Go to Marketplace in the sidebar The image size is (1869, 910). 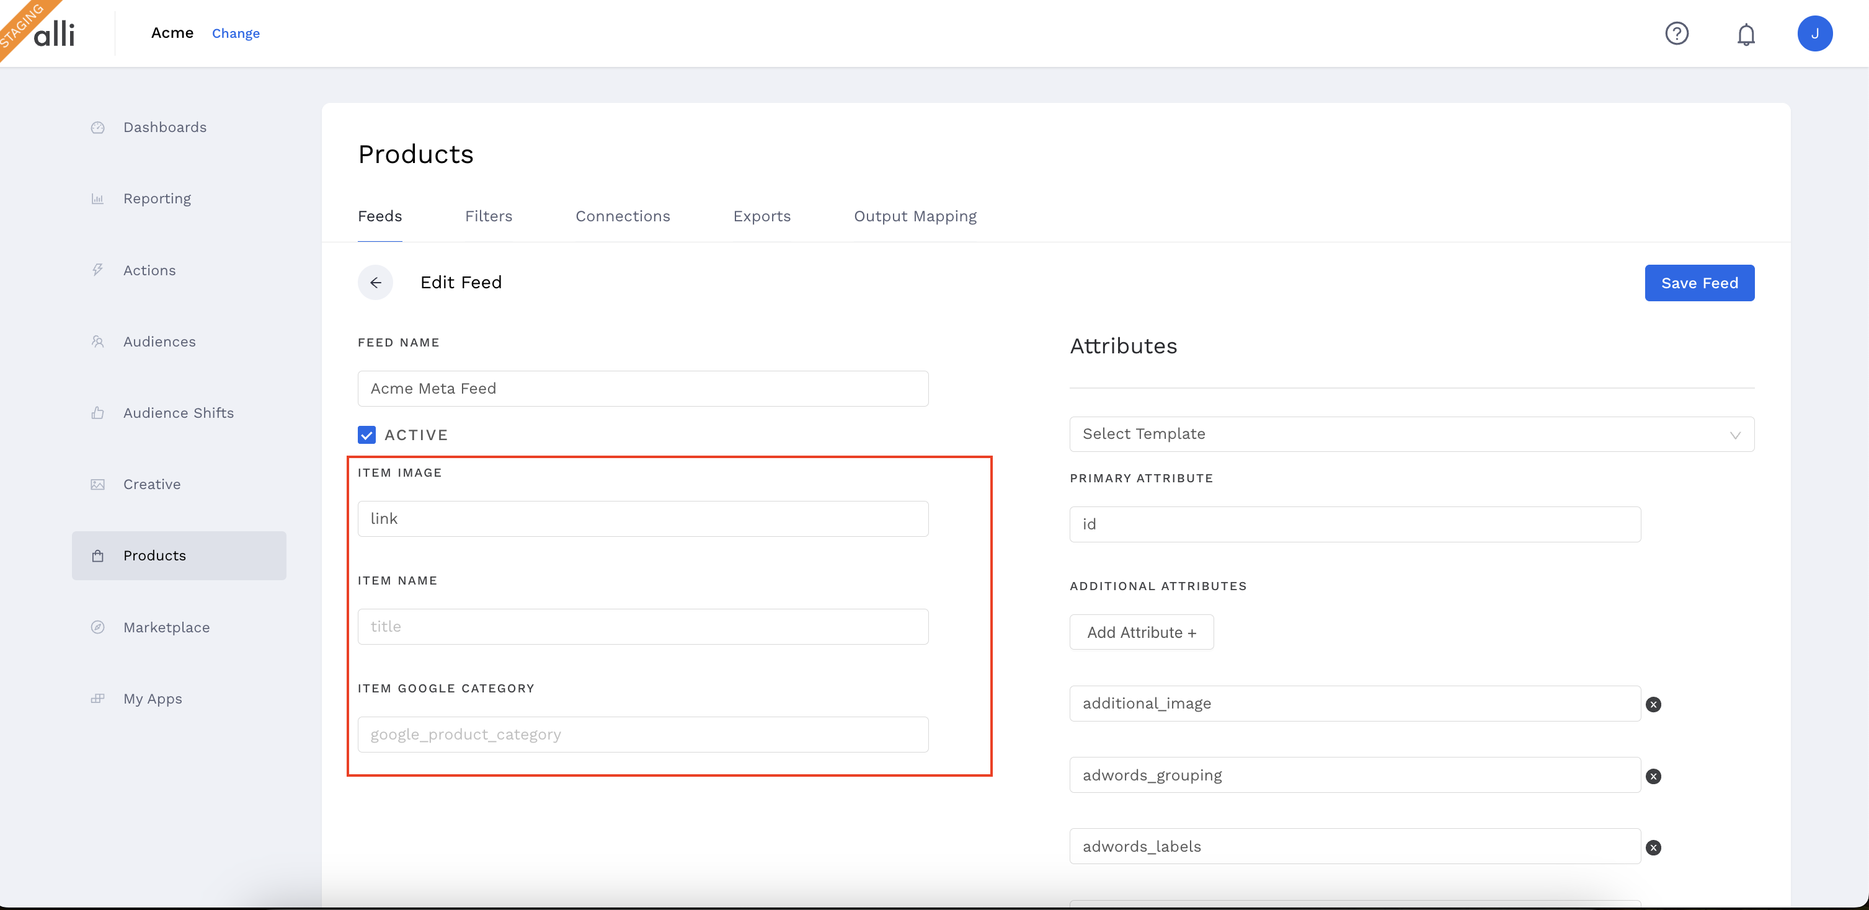pyautogui.click(x=166, y=627)
